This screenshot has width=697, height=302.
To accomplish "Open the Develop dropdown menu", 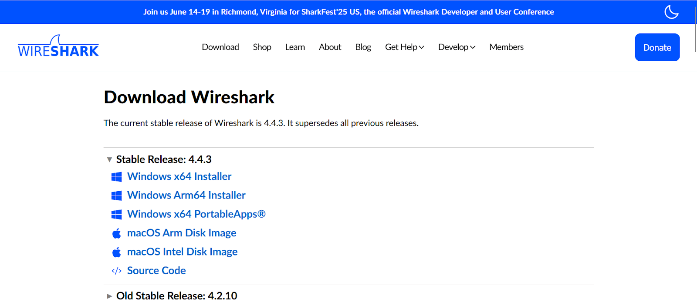I will 457,47.
